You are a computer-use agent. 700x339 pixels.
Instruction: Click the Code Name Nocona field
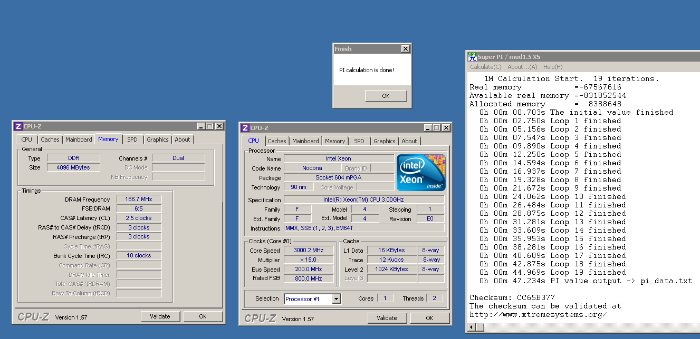pos(312,168)
